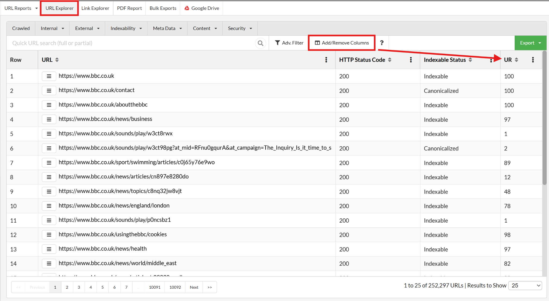This screenshot has width=549, height=301.
Task: Open the hamburger menu for https://www.bbc.co.uk
Action: click(x=49, y=76)
